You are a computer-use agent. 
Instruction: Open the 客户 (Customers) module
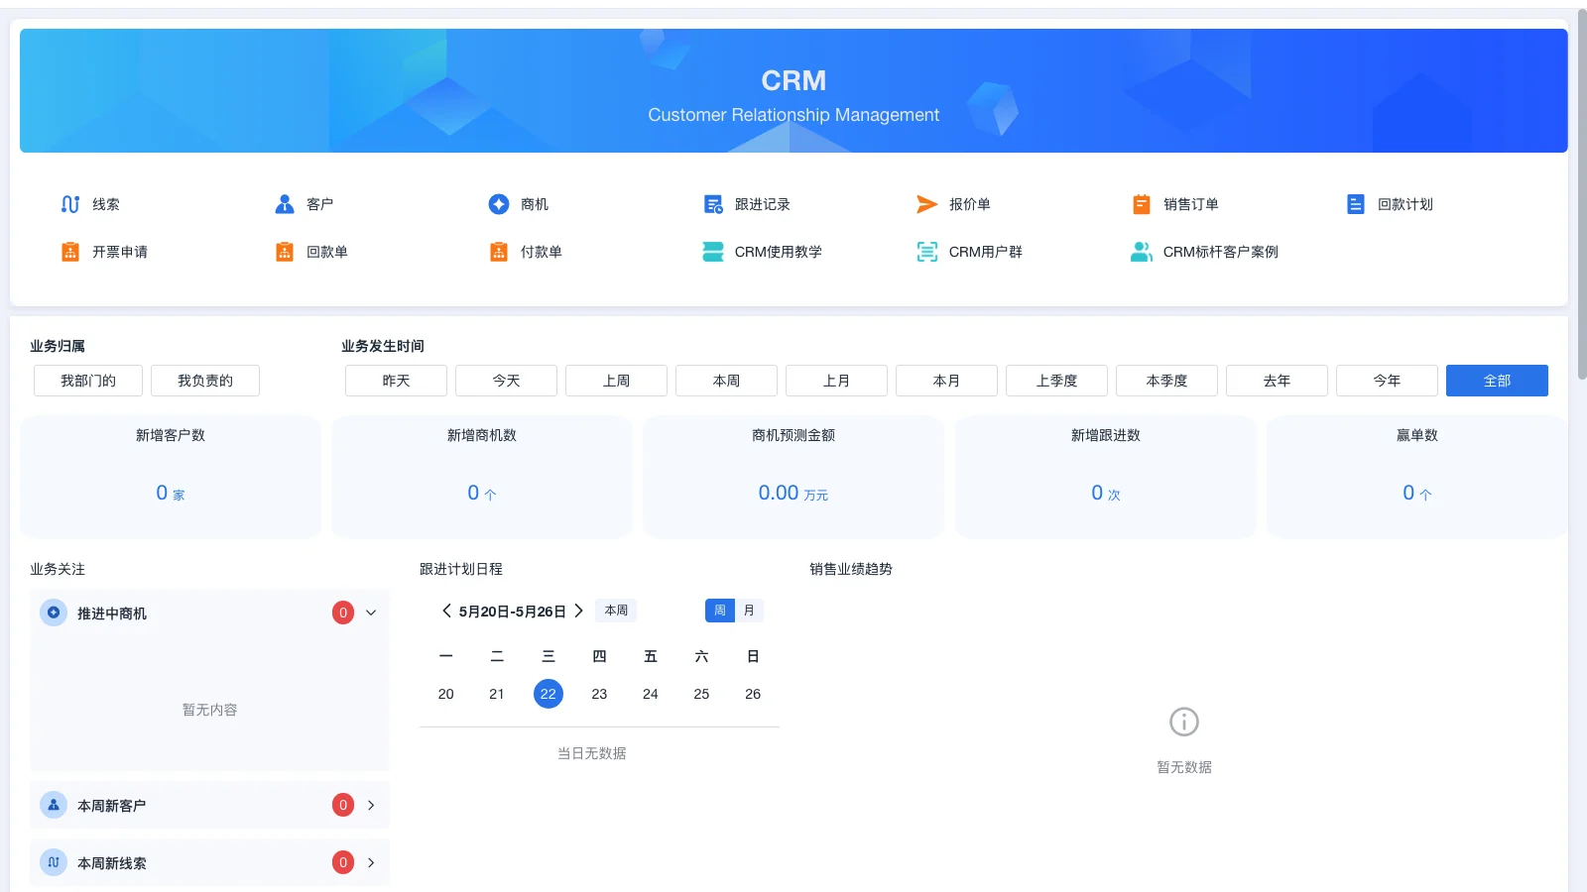[319, 204]
